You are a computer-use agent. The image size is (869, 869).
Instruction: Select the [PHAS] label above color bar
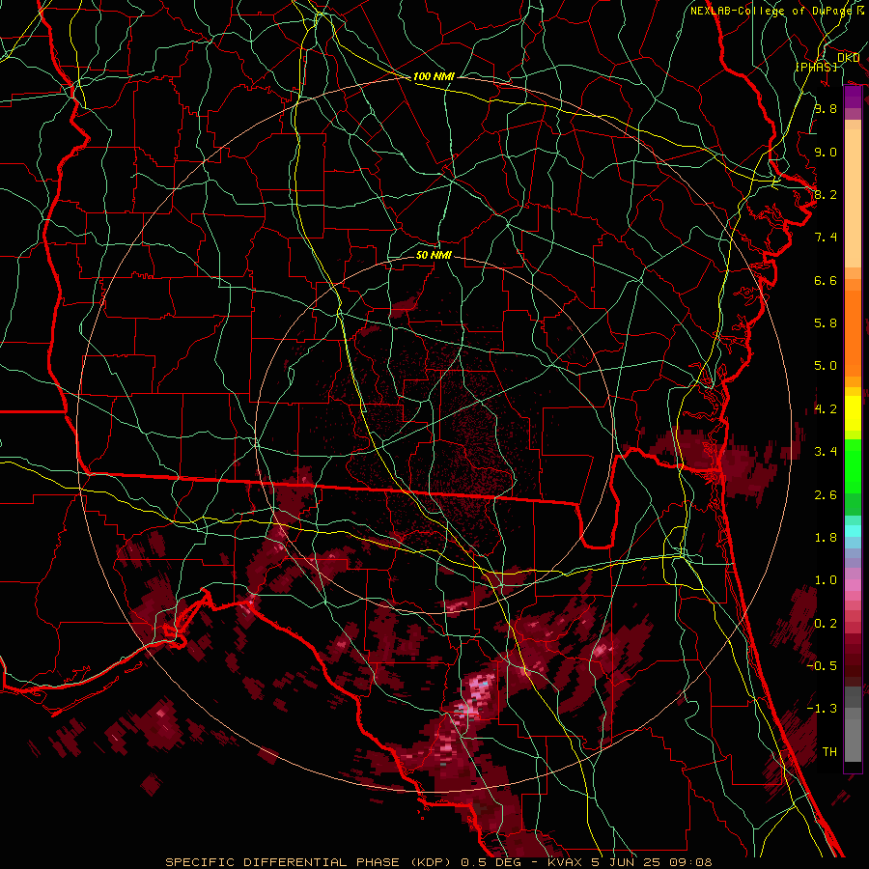click(x=816, y=67)
